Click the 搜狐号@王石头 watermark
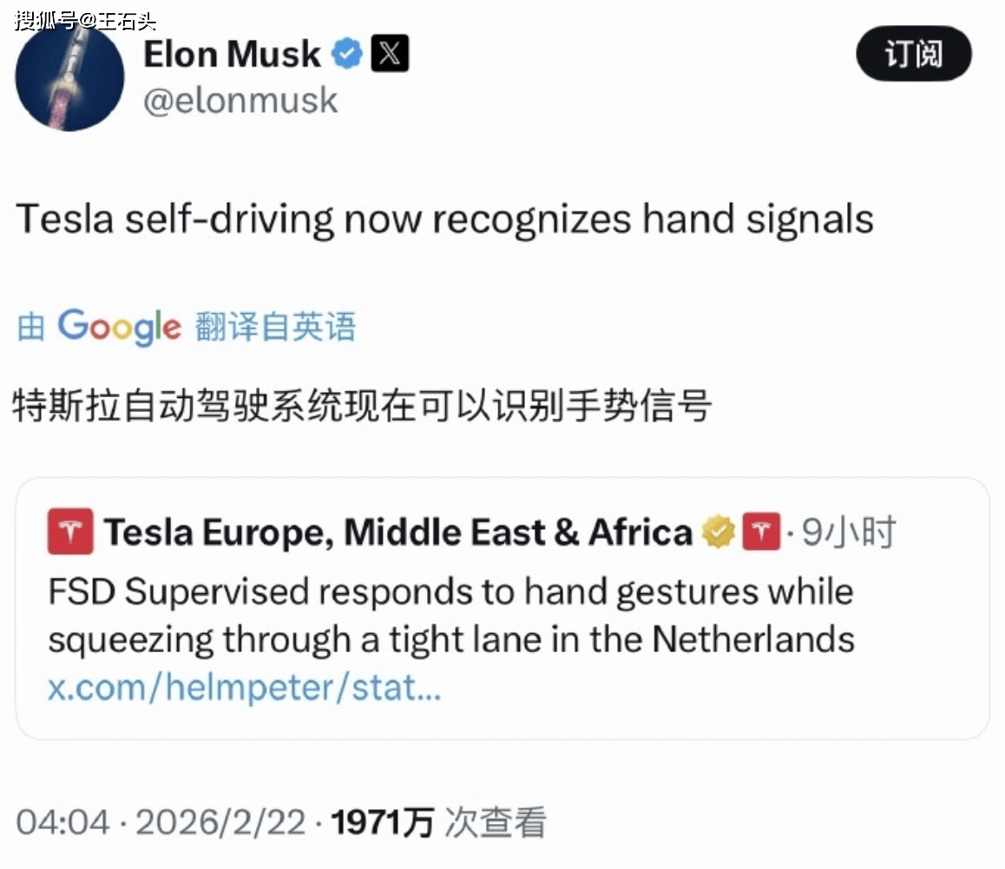The width and height of the screenshot is (1005, 869). coord(84,21)
